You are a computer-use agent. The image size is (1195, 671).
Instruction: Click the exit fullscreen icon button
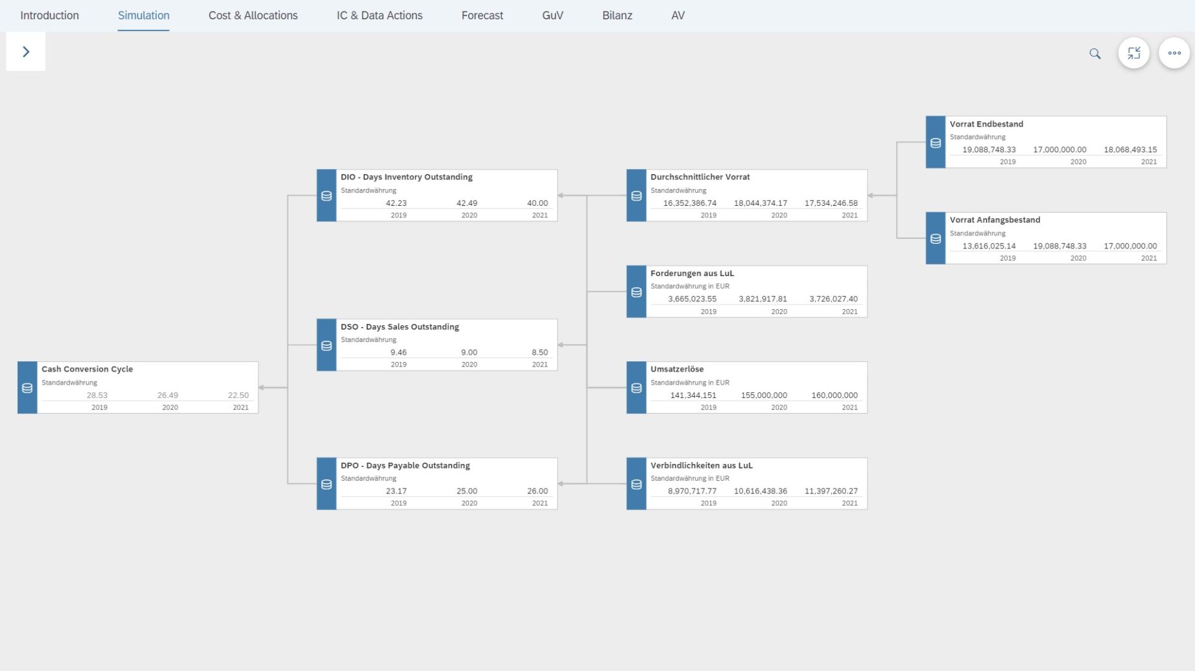coord(1134,54)
